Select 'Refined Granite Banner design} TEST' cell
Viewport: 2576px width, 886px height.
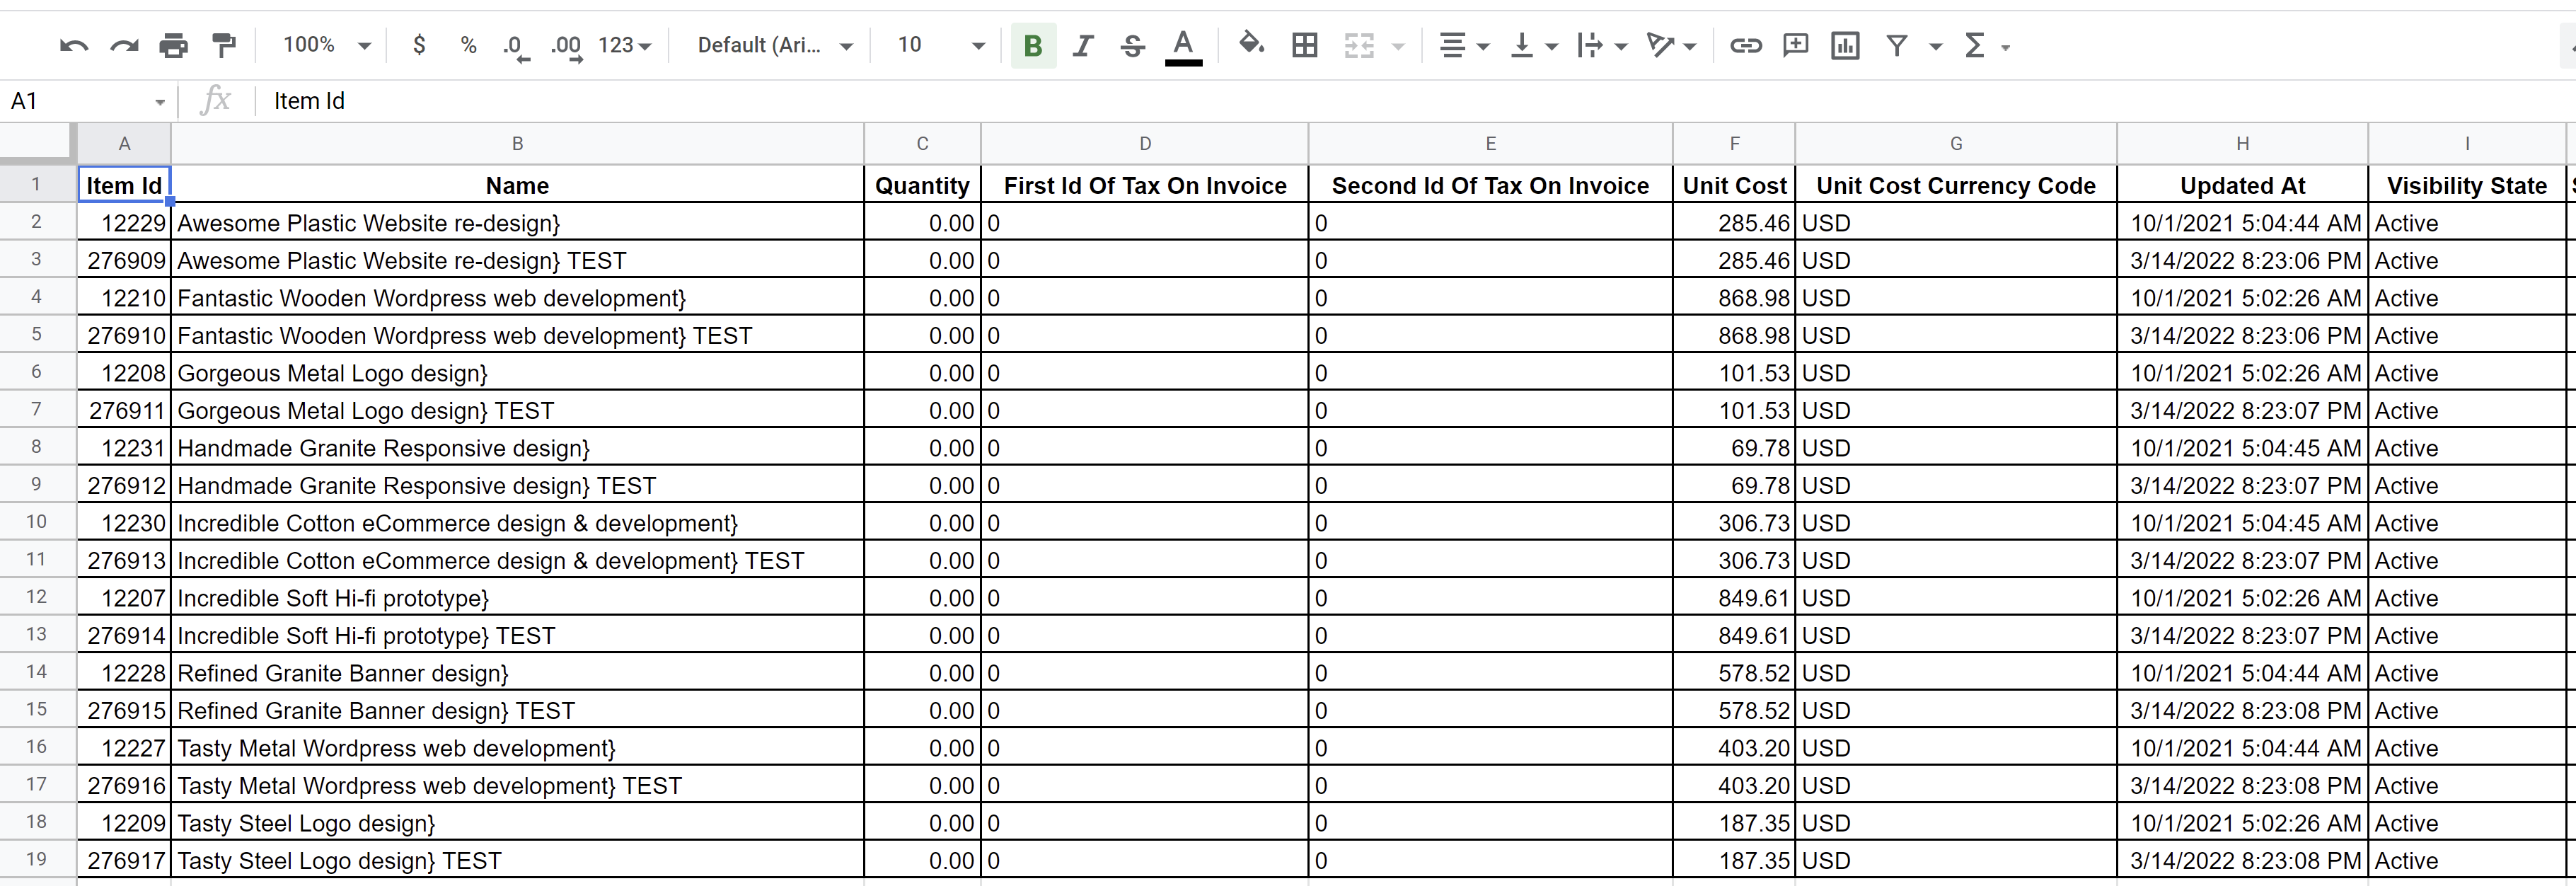(x=517, y=710)
